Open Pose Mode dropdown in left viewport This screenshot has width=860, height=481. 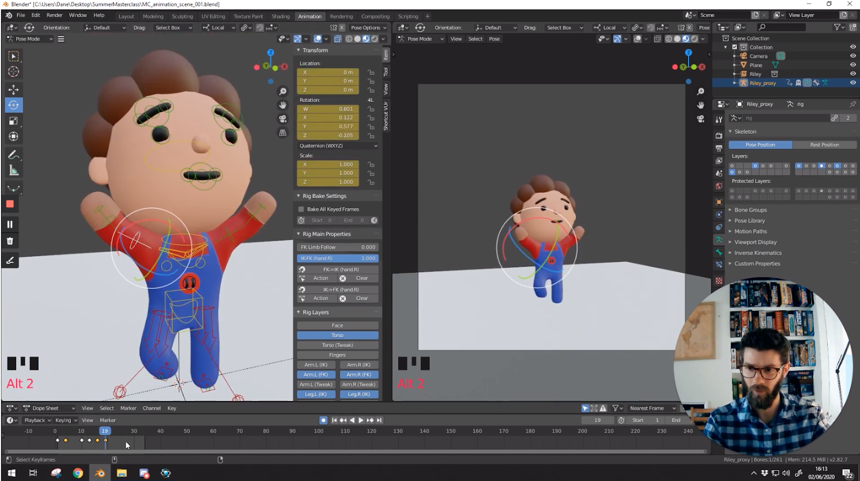coord(30,39)
